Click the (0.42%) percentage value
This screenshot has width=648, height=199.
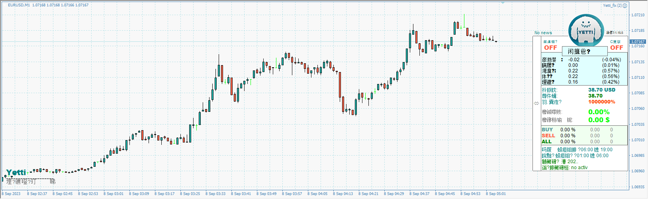[x=611, y=82]
